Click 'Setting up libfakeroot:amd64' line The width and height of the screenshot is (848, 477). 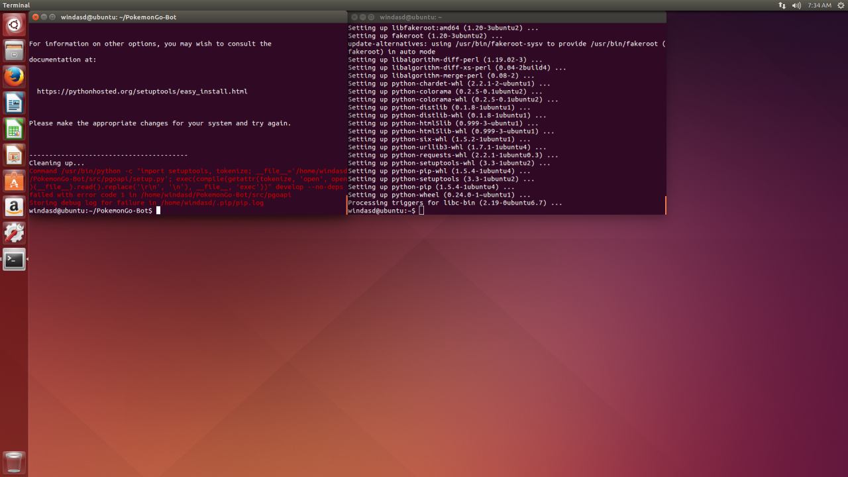(443, 28)
